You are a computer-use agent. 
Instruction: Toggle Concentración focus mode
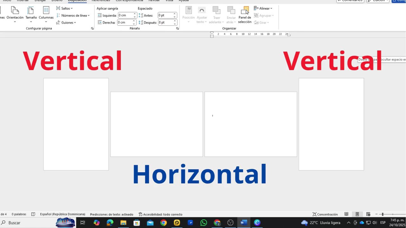coord(325,214)
